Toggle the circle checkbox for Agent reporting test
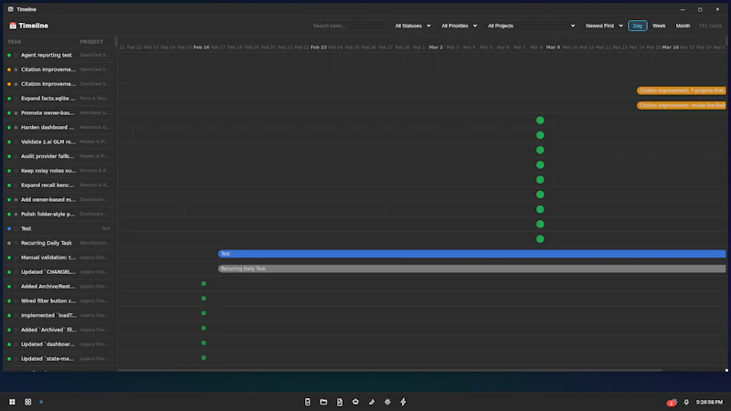Screen dimensions: 731x411 (x=16, y=55)
